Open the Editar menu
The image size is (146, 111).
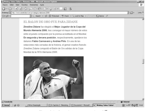(x=12, y=5)
